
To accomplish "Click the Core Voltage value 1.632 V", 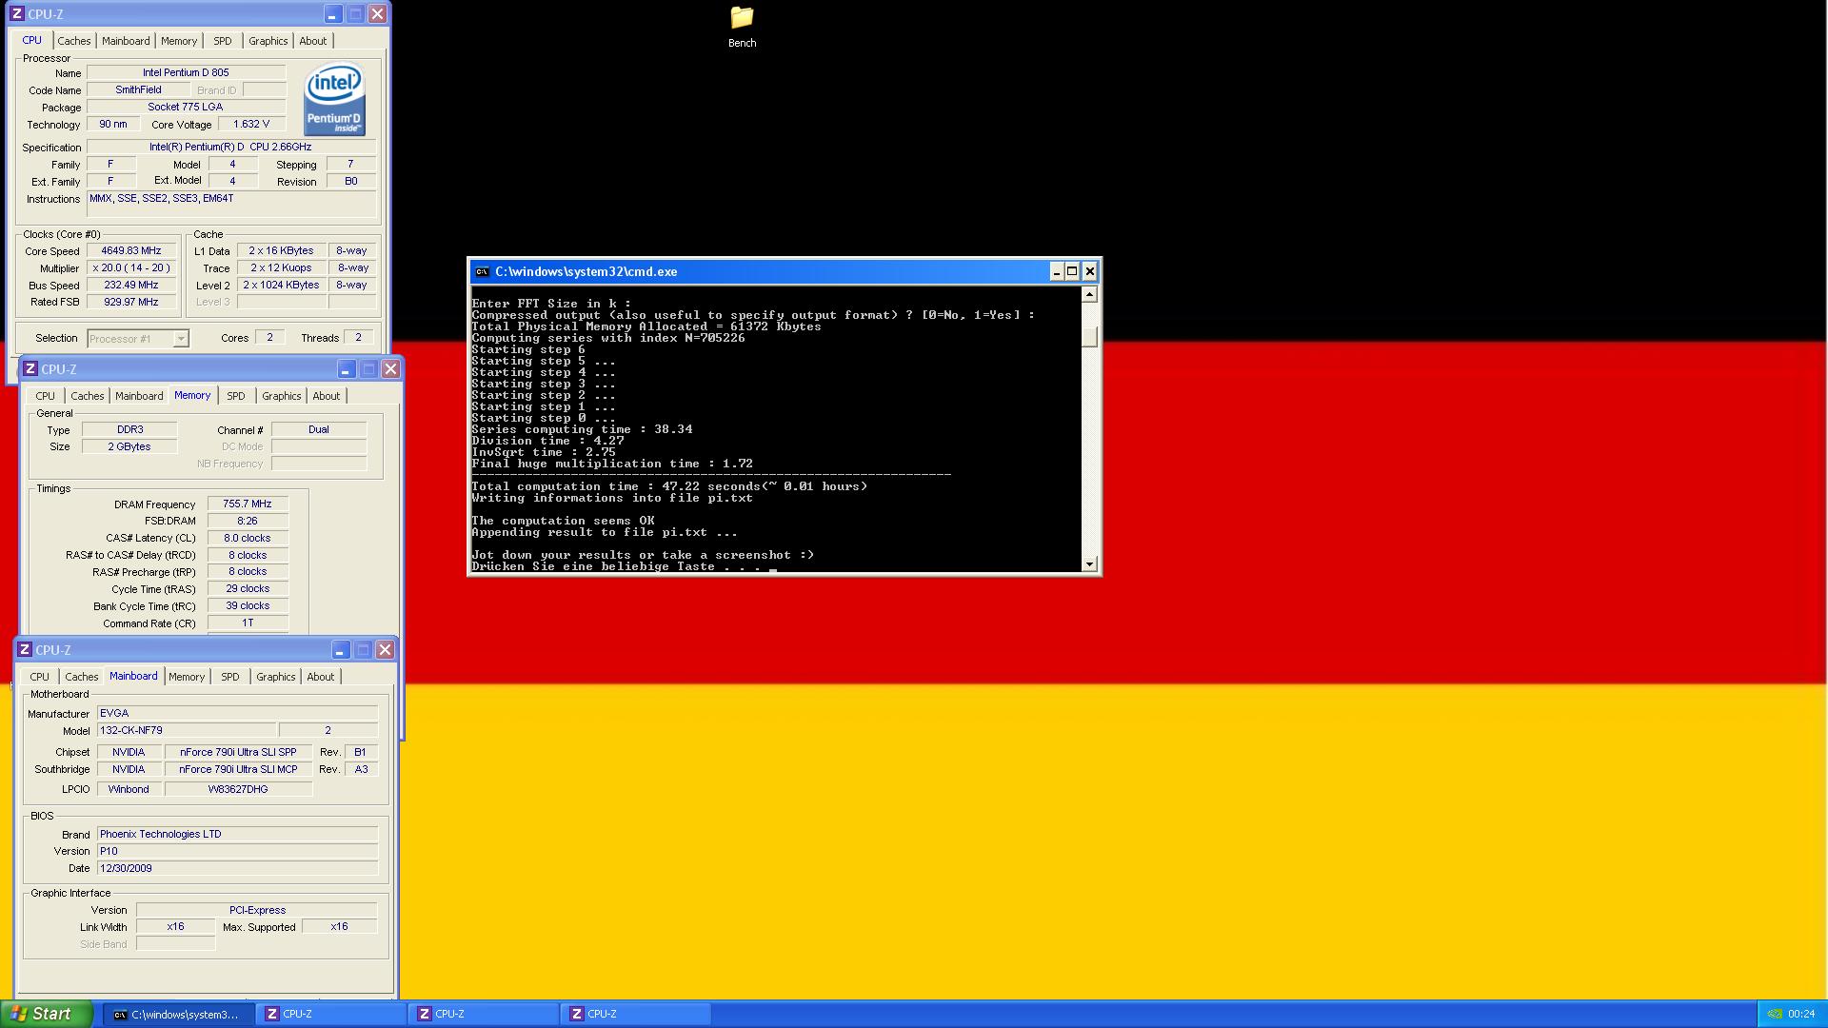I will point(251,125).
